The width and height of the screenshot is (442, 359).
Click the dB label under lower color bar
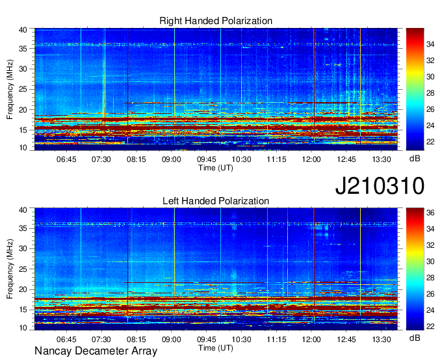pos(415,338)
